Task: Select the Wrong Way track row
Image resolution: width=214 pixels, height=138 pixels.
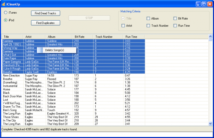Action: click(x=74, y=48)
